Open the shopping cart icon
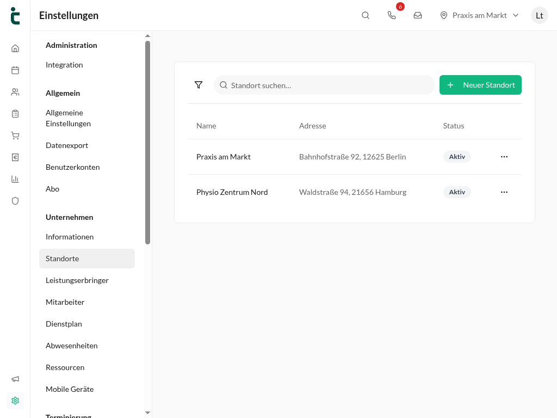The height and width of the screenshot is (418, 557). [15, 136]
